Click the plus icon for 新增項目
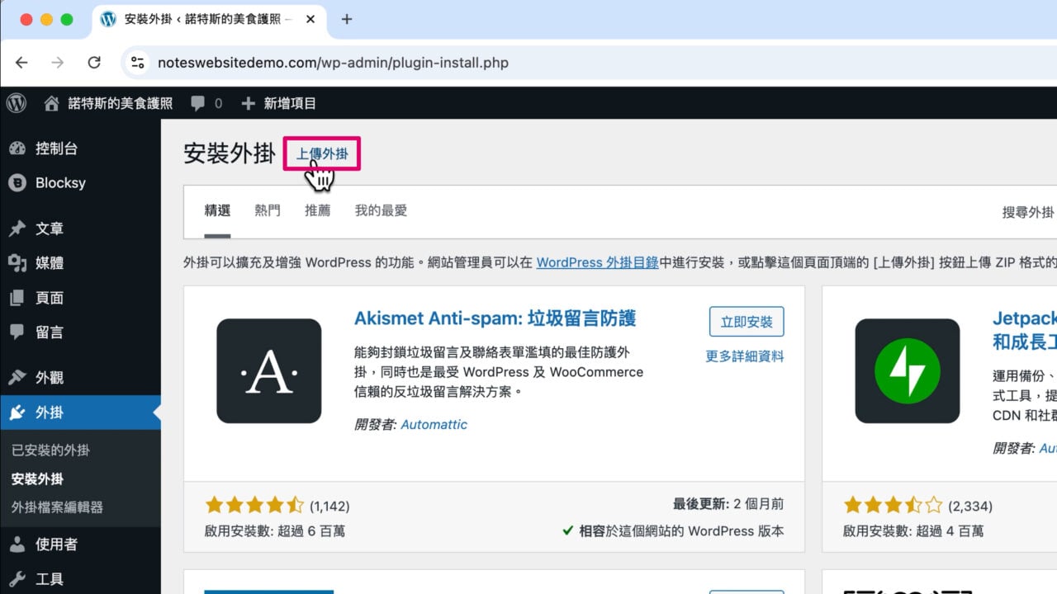 click(x=248, y=104)
